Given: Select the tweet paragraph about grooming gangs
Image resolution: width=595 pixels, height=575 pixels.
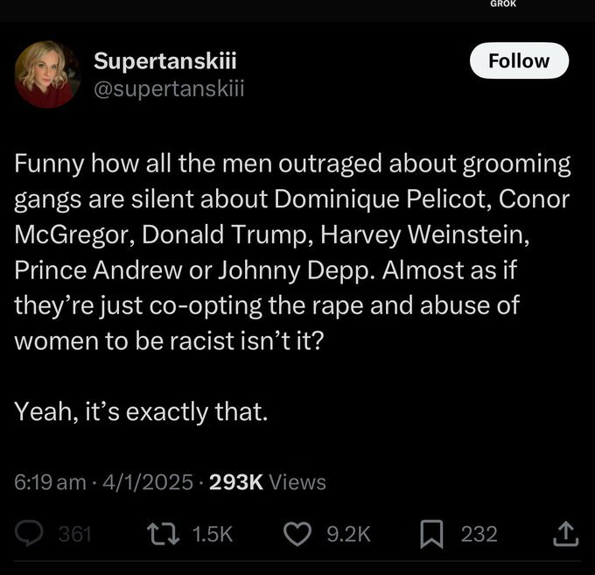Looking at the screenshot, I should click(292, 252).
